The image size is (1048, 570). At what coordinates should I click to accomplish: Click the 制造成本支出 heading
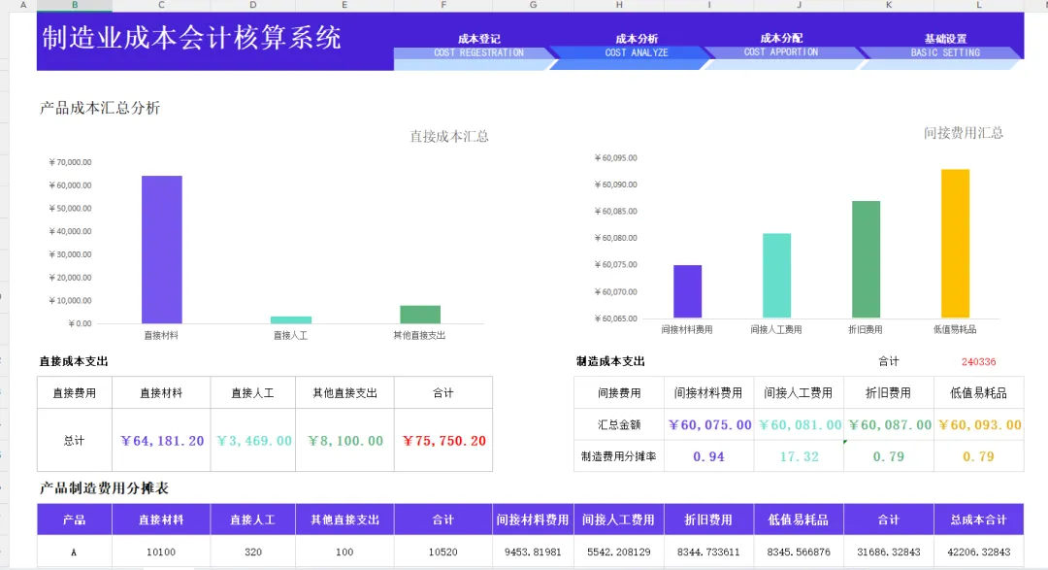coord(611,361)
